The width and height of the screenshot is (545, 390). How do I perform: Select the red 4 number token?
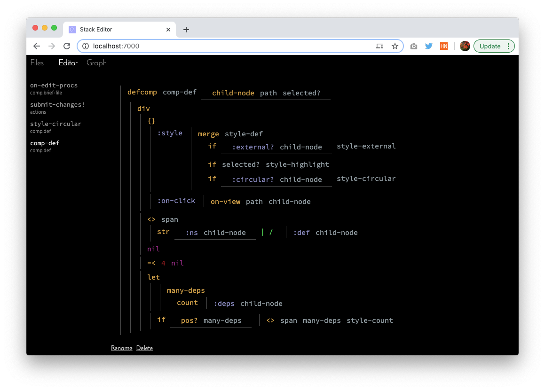tap(163, 263)
